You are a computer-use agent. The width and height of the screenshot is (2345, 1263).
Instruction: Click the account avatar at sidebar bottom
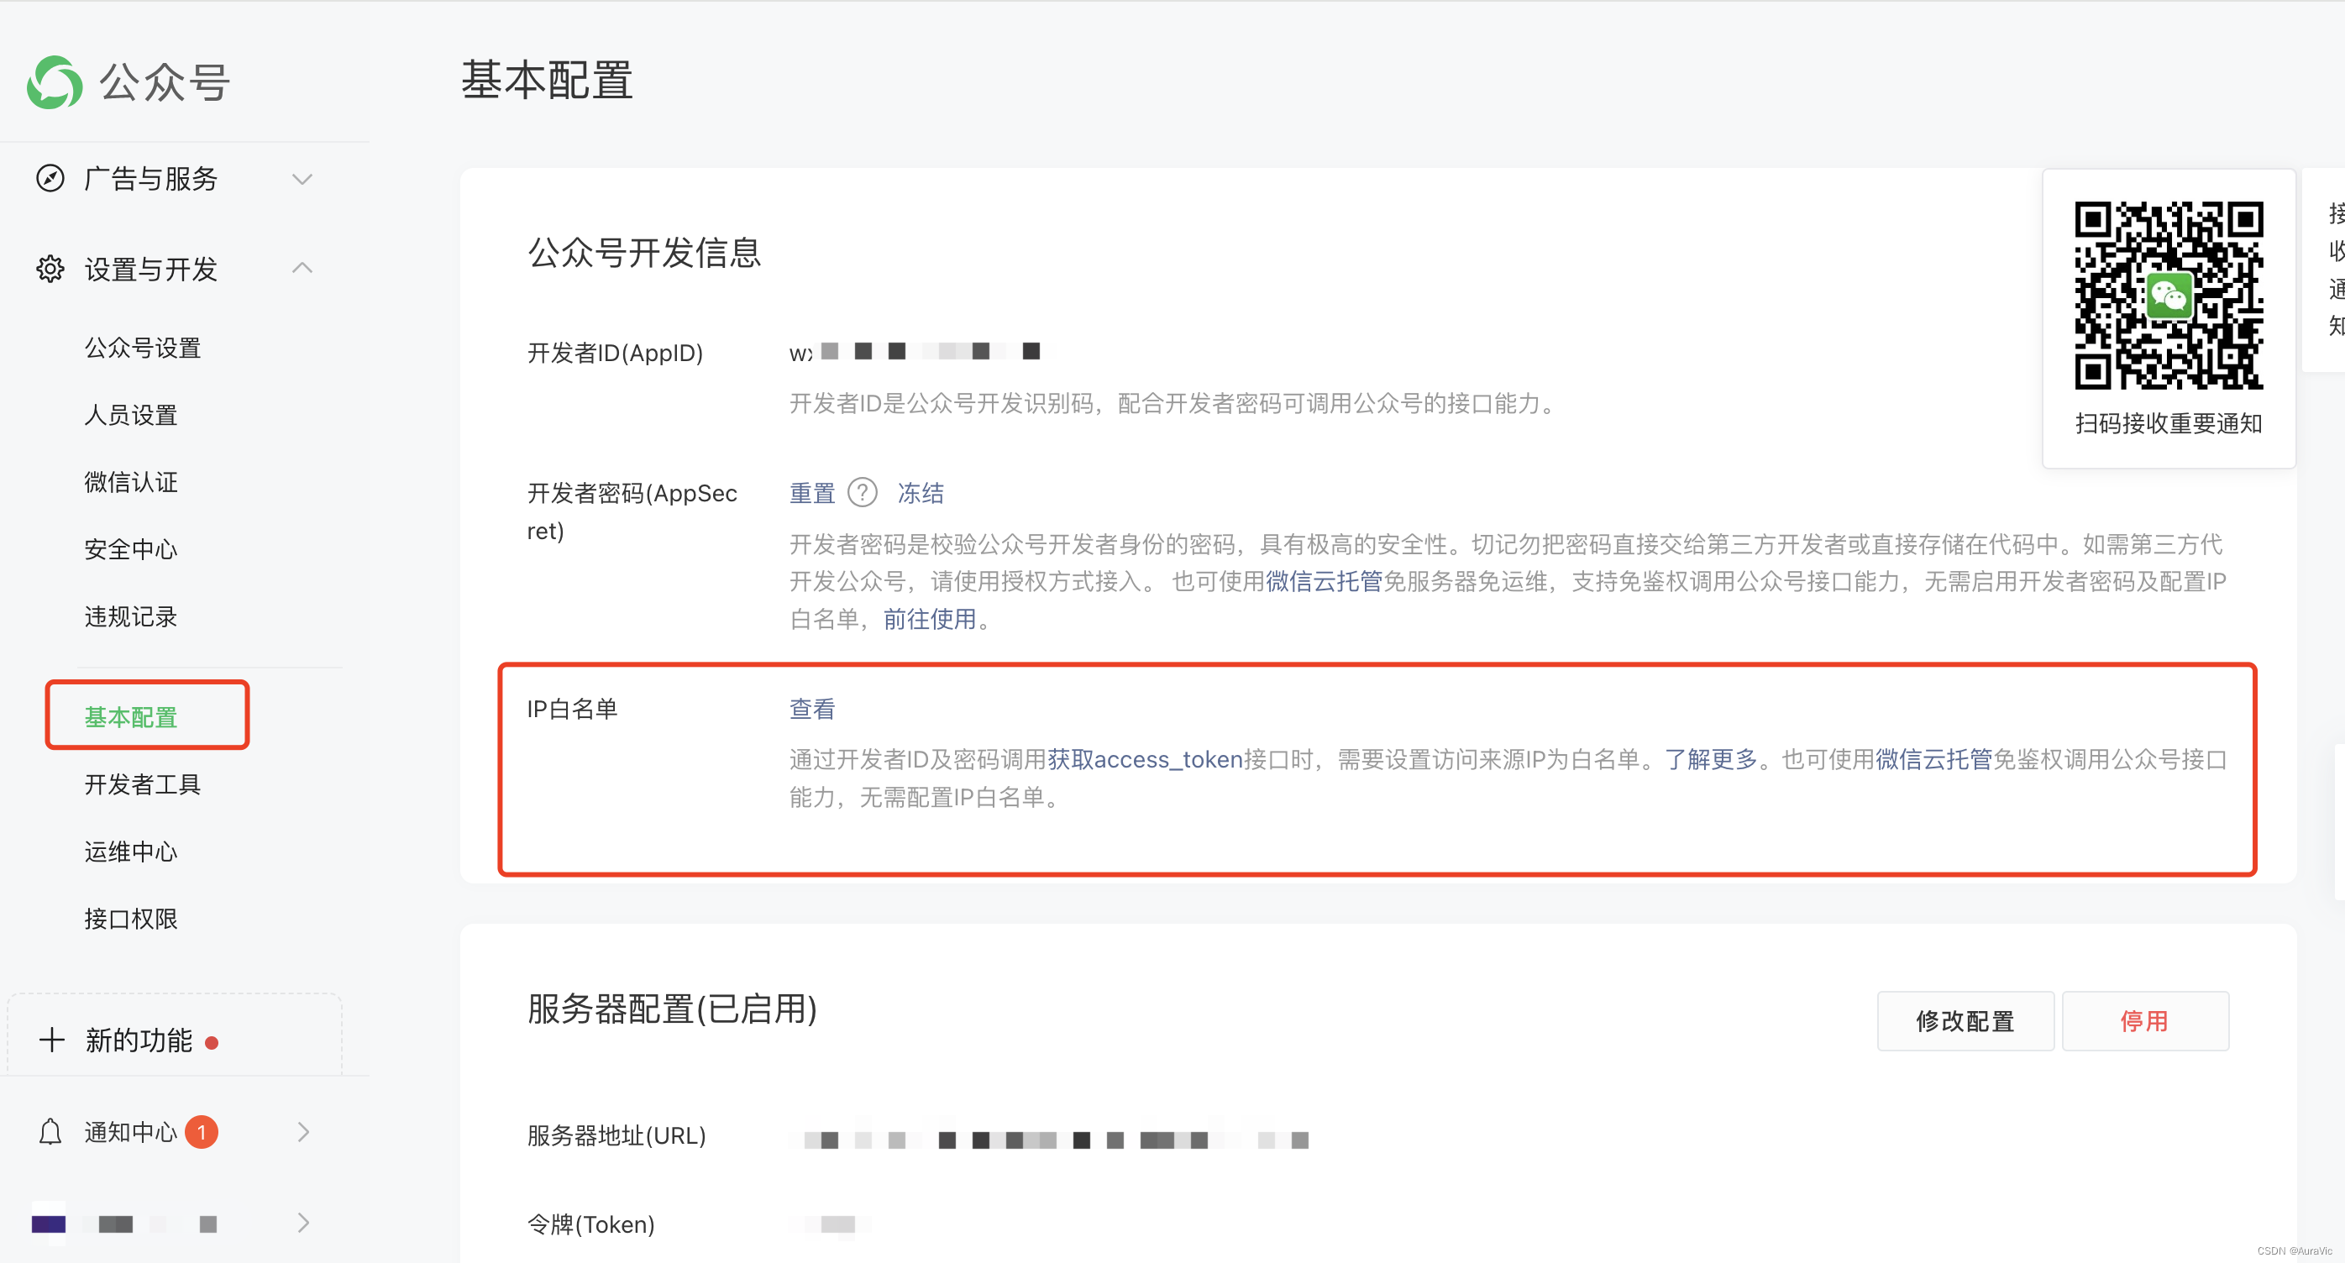click(48, 1224)
